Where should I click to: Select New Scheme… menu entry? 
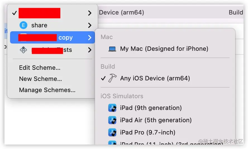[x=40, y=79]
